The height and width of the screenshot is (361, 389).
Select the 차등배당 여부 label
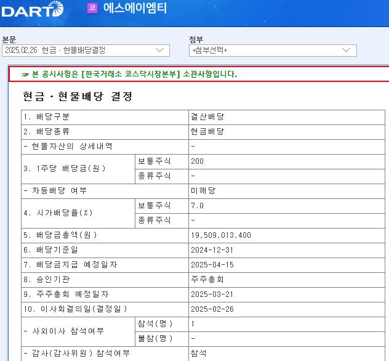[55, 191]
